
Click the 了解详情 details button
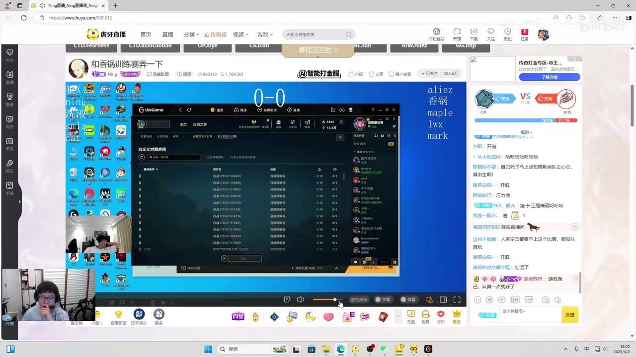pyautogui.click(x=549, y=77)
